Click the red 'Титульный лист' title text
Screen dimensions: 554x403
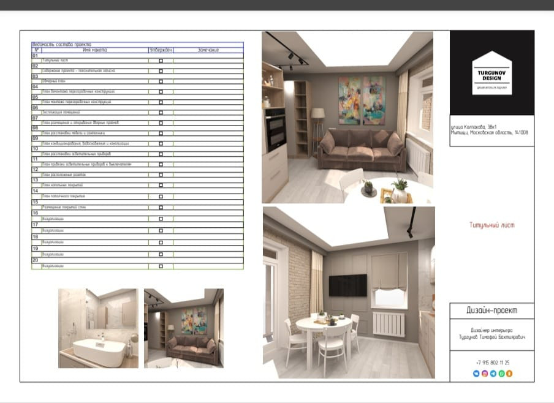coord(492,225)
